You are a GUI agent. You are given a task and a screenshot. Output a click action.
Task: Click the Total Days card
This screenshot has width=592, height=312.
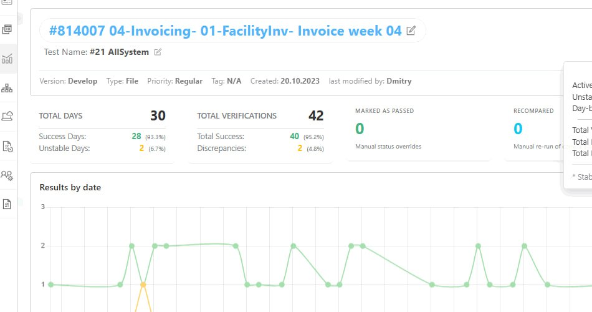[102, 132]
